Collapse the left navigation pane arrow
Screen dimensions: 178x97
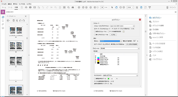[29, 55]
